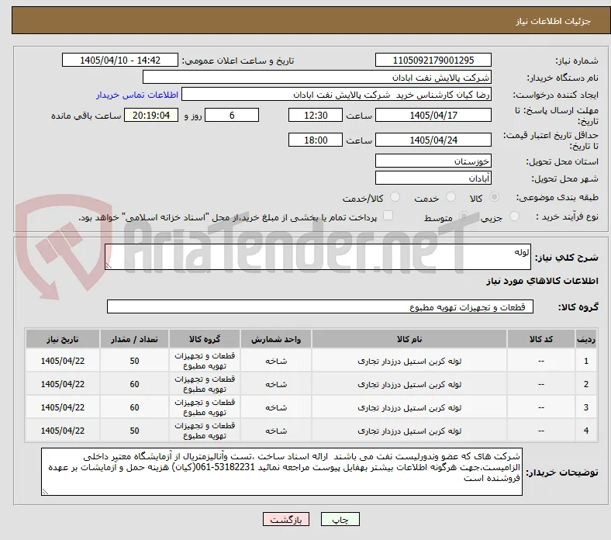Screen dimensions: 611x540
Task: Click the تاریخ نیاز column header
Action: coord(62,339)
